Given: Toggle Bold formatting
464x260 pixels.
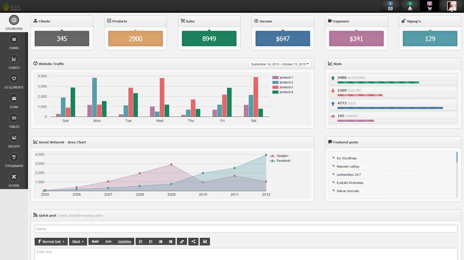Looking at the screenshot, I should 95,241.
